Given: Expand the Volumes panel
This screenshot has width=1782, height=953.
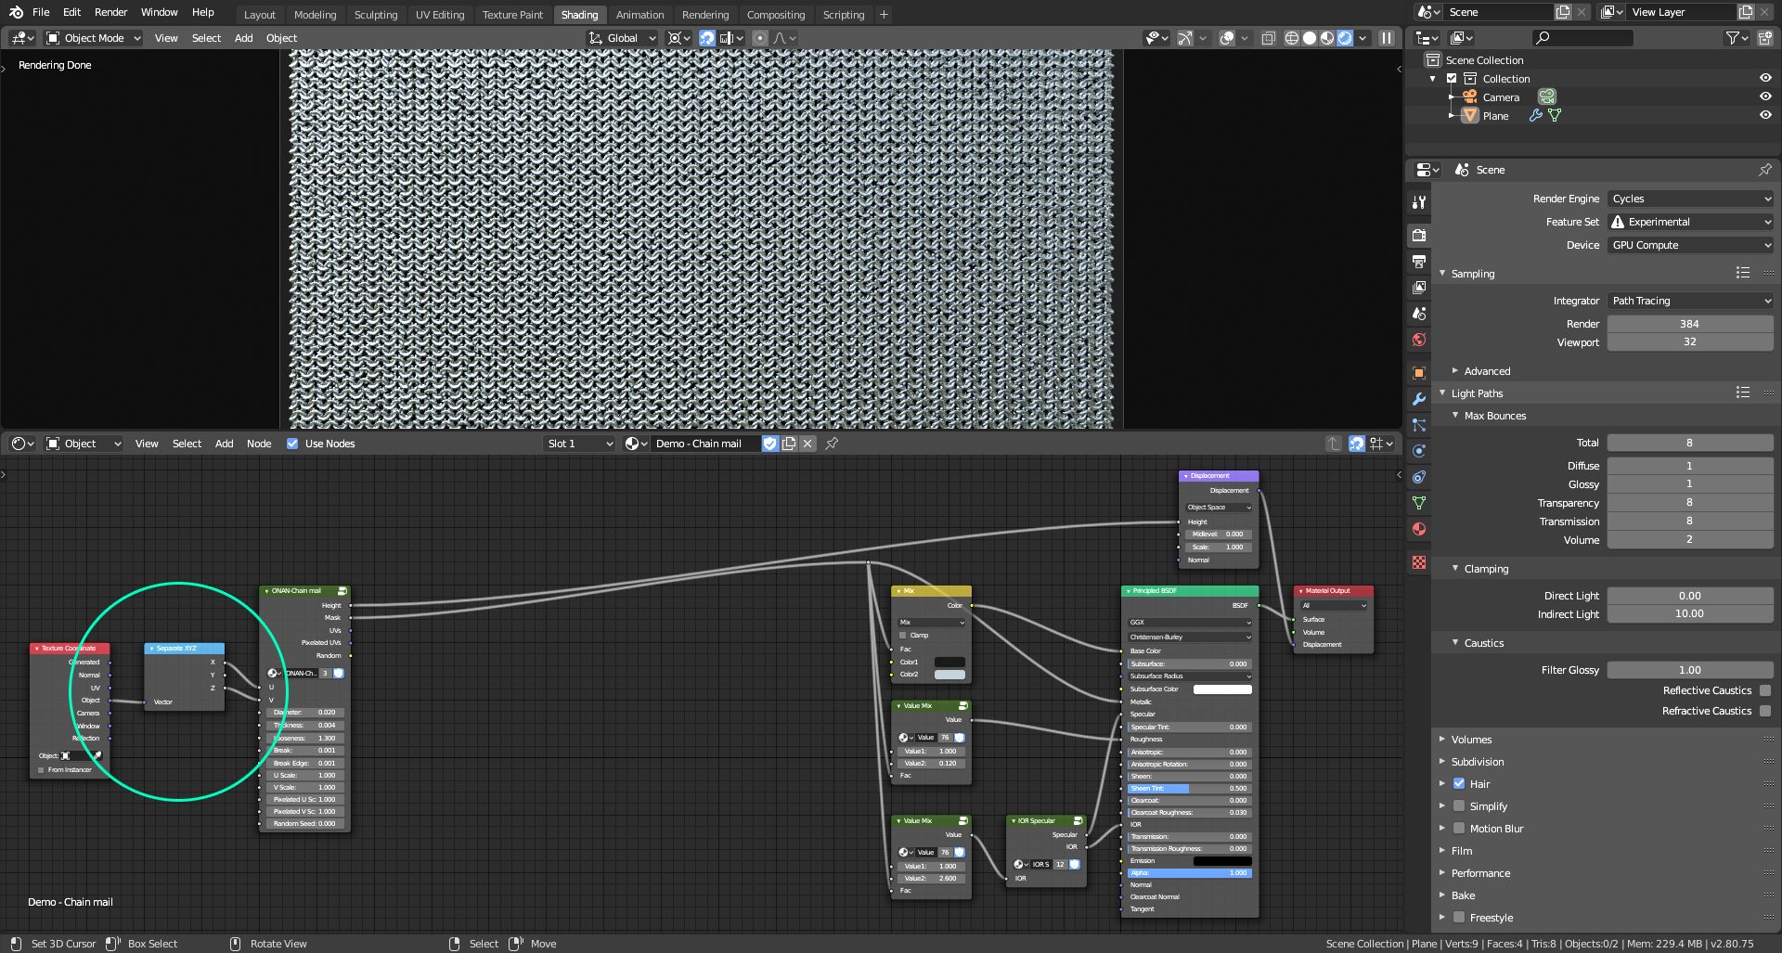Looking at the screenshot, I should coord(1471,740).
